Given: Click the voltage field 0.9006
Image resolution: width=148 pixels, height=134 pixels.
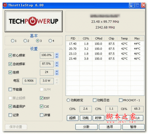Looking at the screenshot, I should [29, 81].
